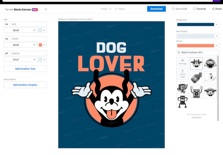Select round badge hat character graphic
This screenshot has width=223, height=155.
(210, 63)
